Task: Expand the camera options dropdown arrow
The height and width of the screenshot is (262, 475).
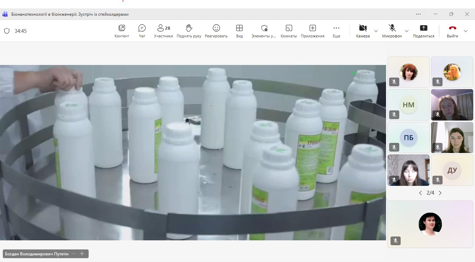Action: (x=376, y=31)
